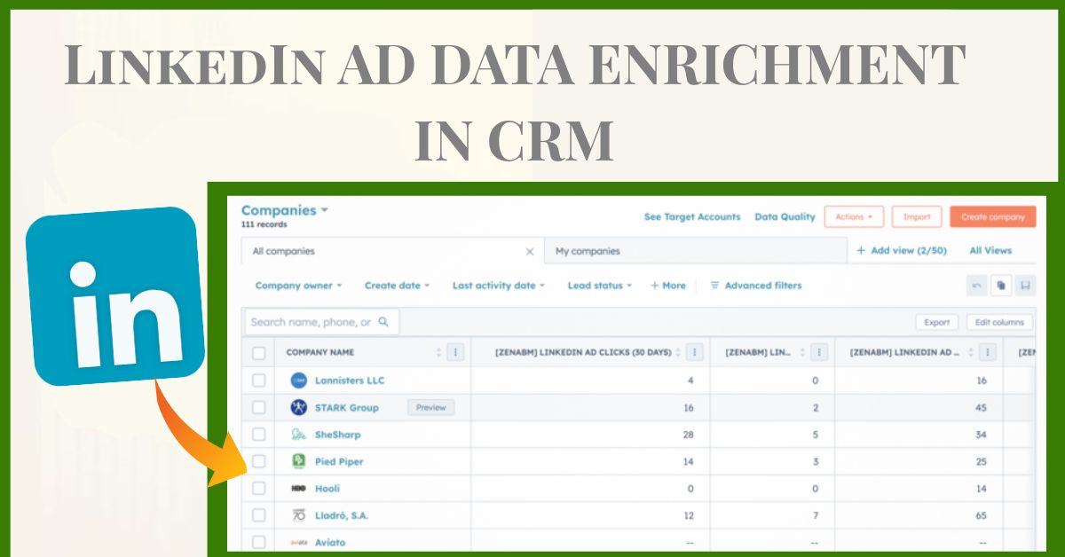Click the save view icon
1065x557 pixels.
1025,286
